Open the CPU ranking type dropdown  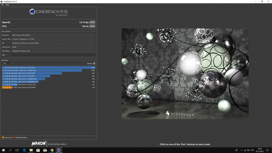click(x=7, y=63)
